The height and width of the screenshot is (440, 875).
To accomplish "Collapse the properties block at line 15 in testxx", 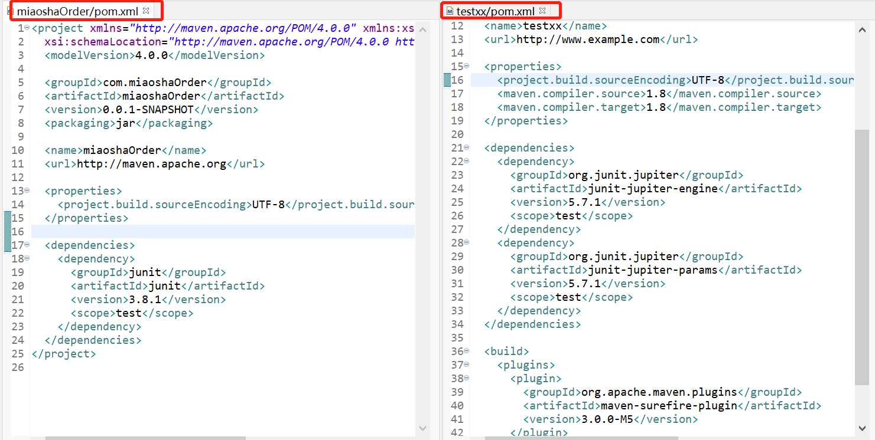I will coord(467,65).
